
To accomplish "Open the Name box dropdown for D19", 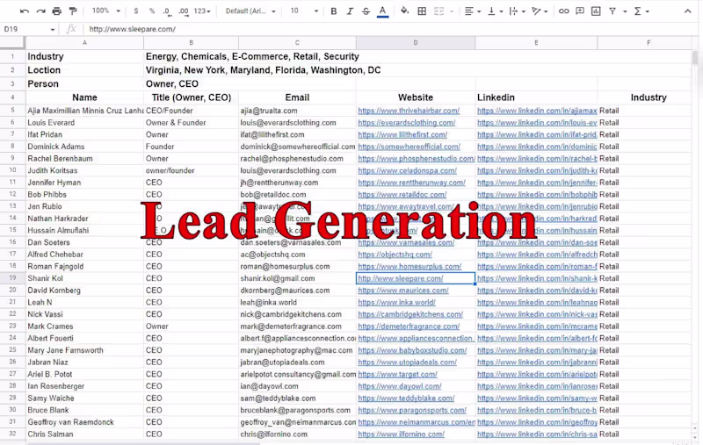I will click(x=53, y=30).
